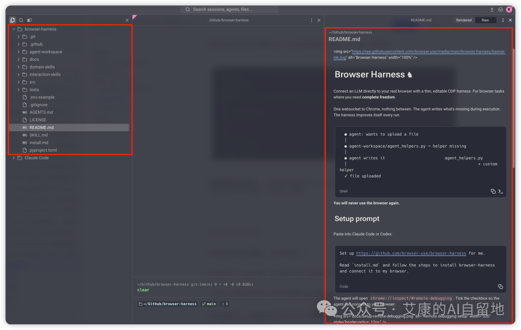This screenshot has height=330, width=521.
Task: Click the README.md title in the preview
Action: [x=344, y=39]
